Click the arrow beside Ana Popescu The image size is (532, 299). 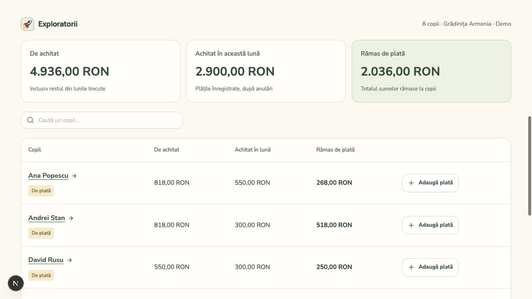point(74,176)
